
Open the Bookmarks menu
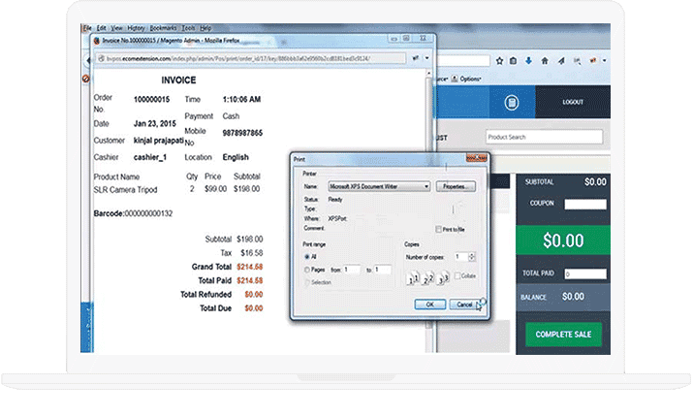166,28
